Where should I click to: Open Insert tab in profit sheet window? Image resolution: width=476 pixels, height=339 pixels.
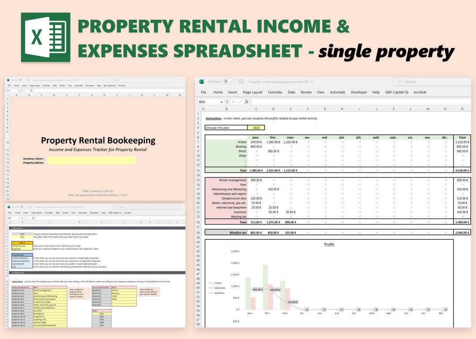233,92
